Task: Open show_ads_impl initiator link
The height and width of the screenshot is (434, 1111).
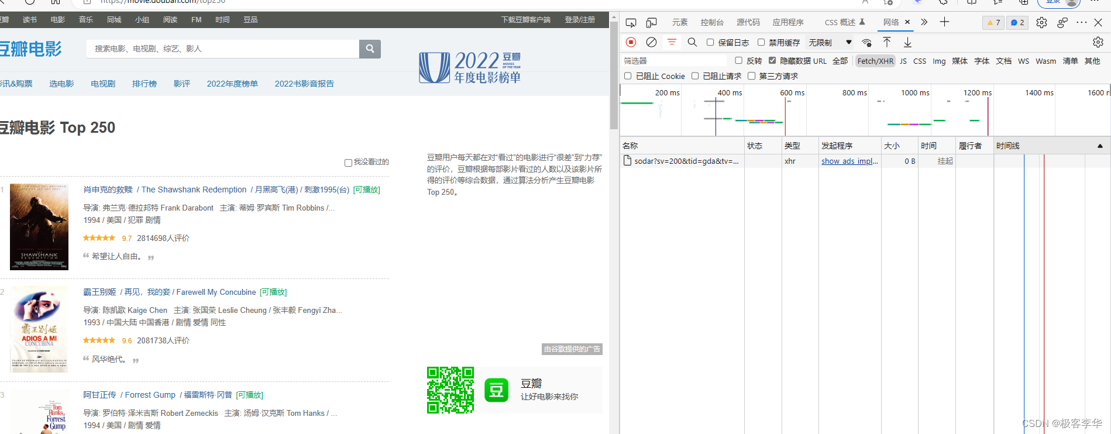Action: tap(849, 161)
